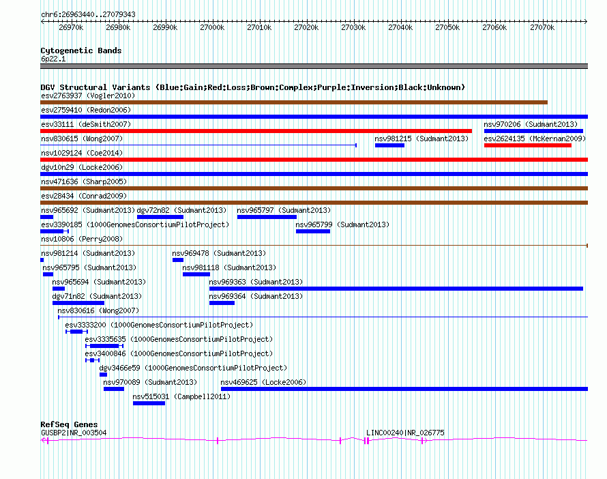Select the nsv969478 (Sudmant2013) blue bar
This screenshot has height=479, width=607.
(x=178, y=260)
